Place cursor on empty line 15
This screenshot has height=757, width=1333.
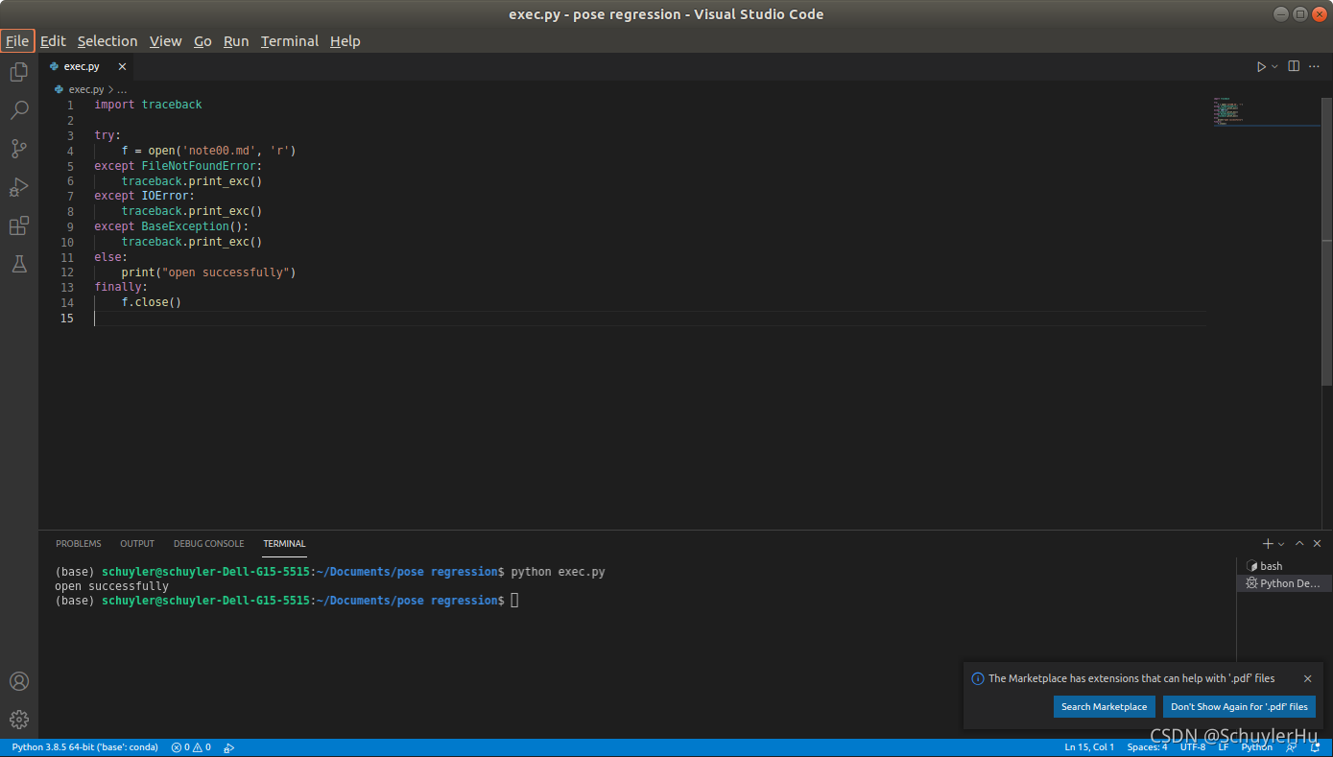coord(649,318)
